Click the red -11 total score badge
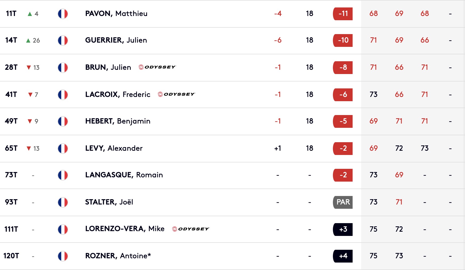 click(343, 14)
